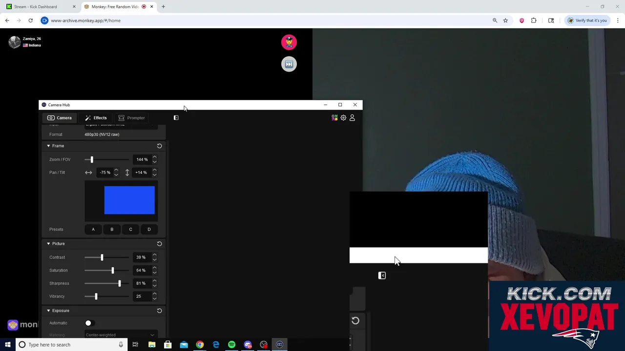Click Zamiya's profile avatar on Monkey
This screenshot has width=625, height=351.
(15, 42)
